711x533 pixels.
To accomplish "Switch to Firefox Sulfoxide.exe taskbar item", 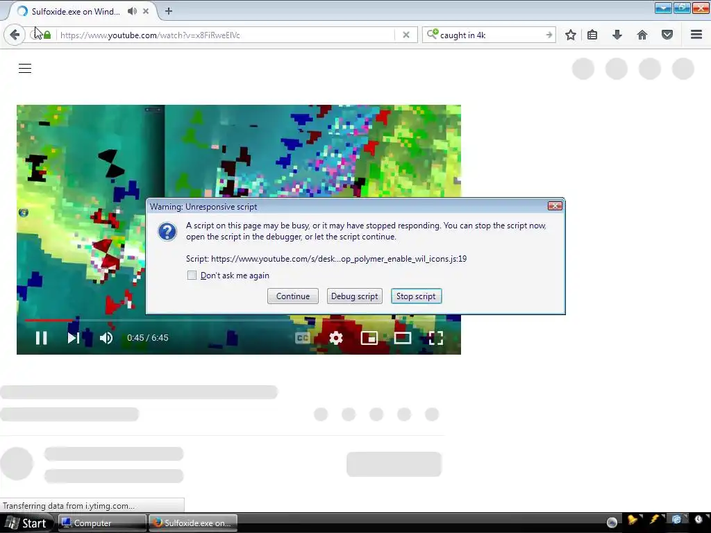I will point(193,523).
